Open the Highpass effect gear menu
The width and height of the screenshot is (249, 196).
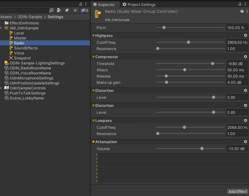coord(245,35)
